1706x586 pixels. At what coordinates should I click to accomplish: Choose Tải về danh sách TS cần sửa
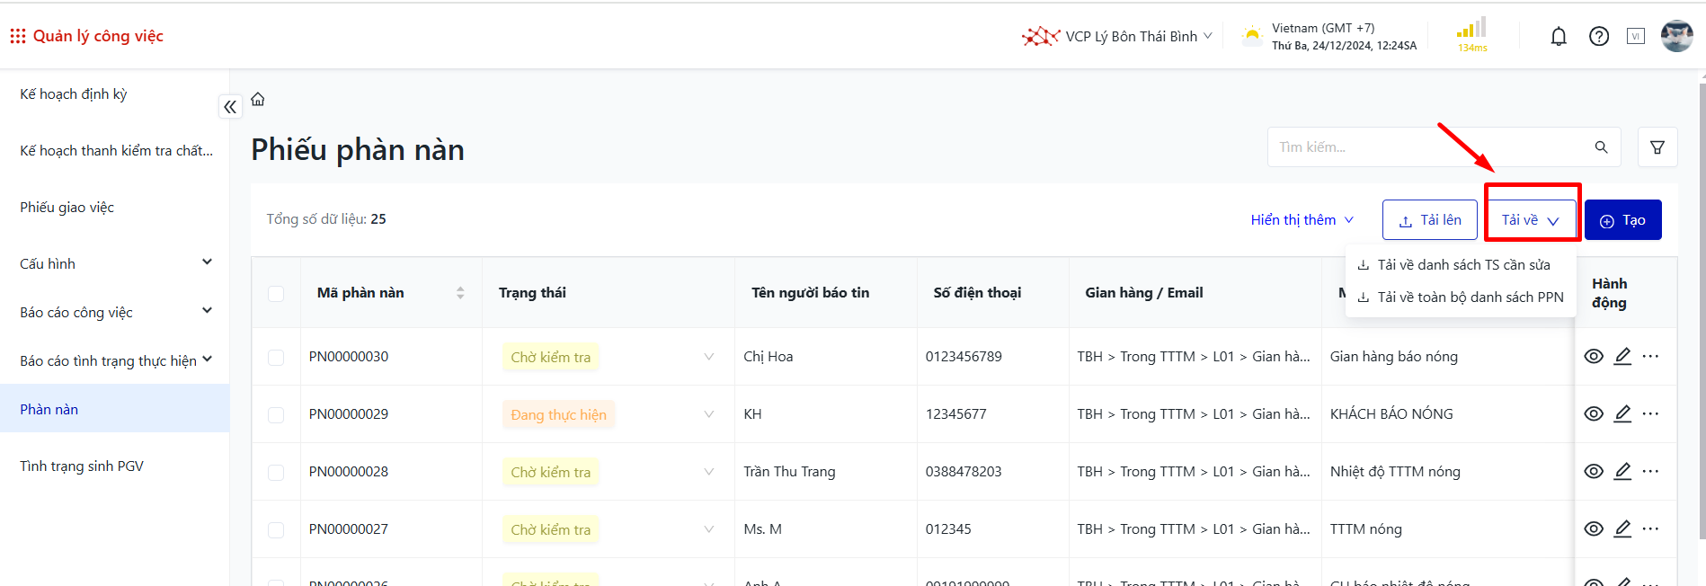pos(1462,265)
